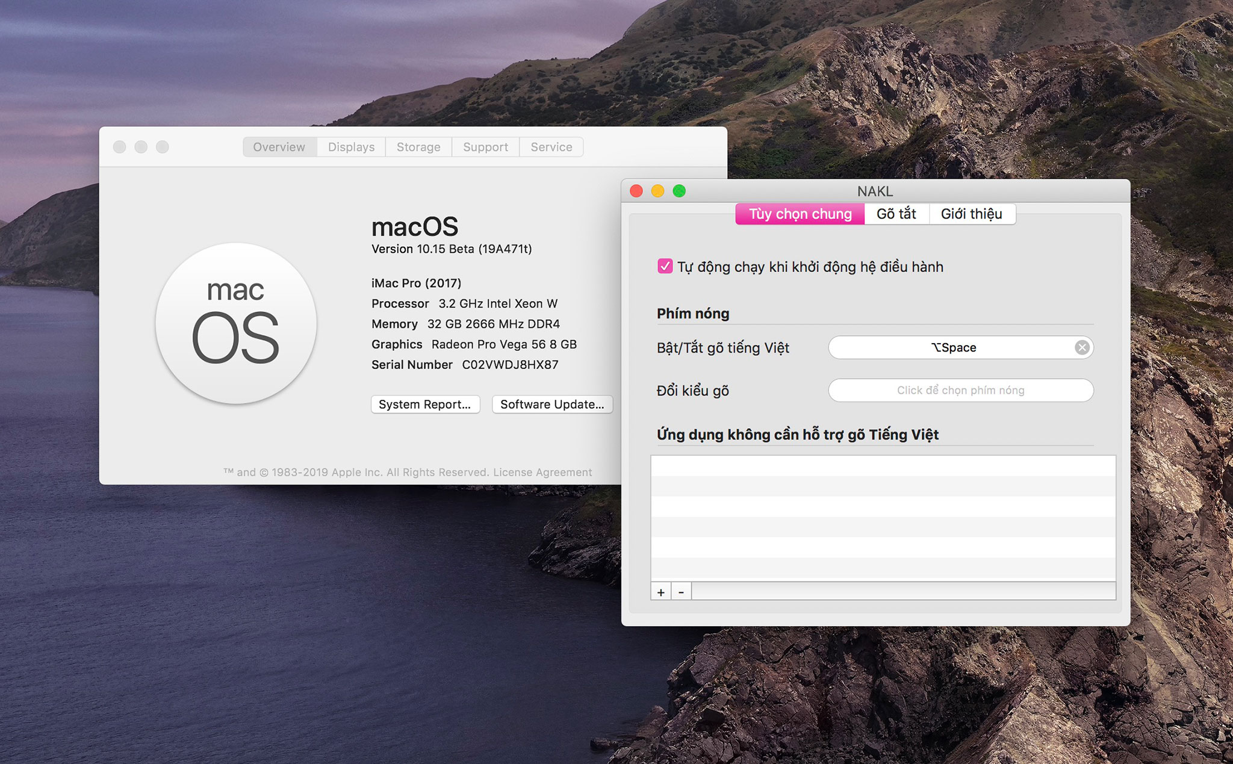This screenshot has width=1233, height=764.
Task: Open the Giới thiệu tab
Action: click(x=972, y=214)
